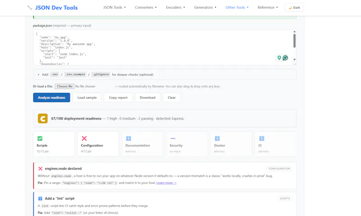Click the dash icon on Security card
The width and height of the screenshot is (361, 216).
pos(173,138)
